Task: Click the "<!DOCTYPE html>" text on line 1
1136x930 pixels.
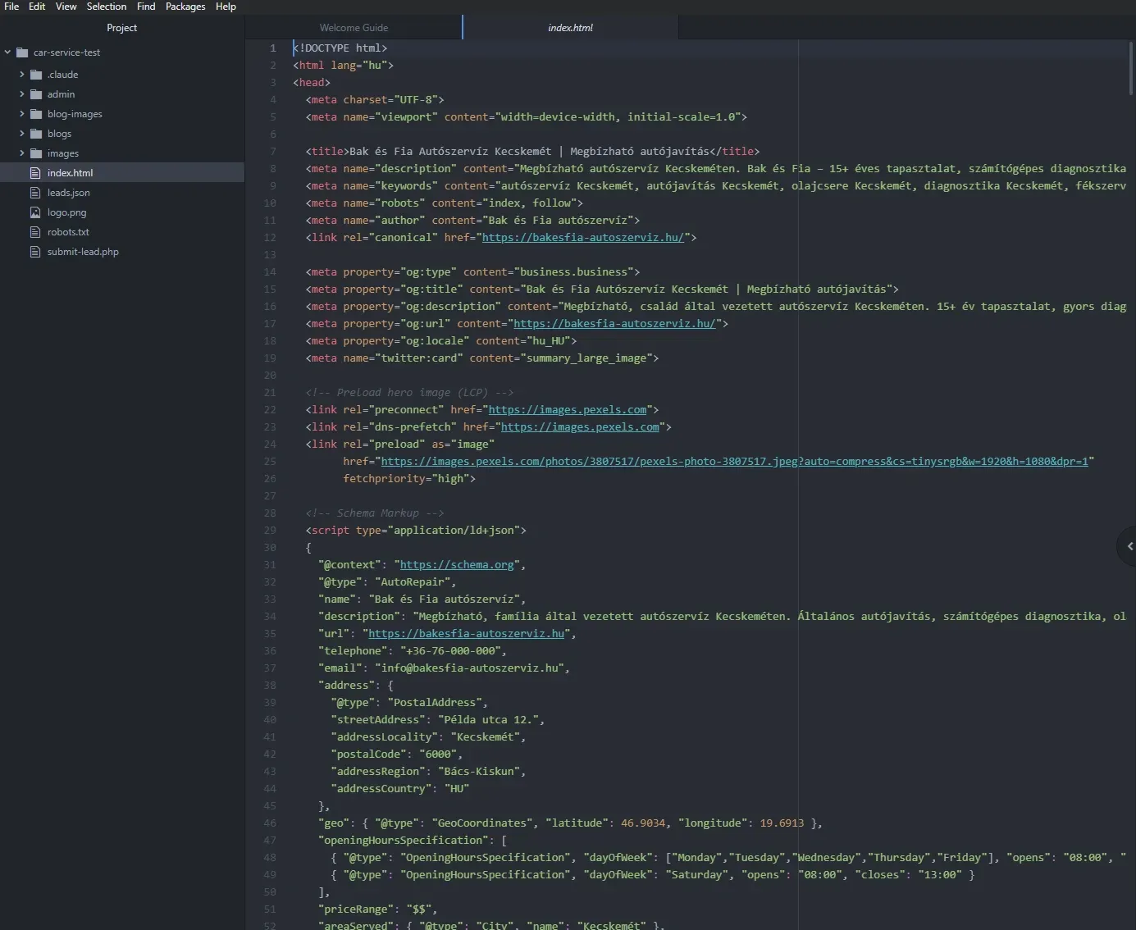Action: pyautogui.click(x=340, y=48)
